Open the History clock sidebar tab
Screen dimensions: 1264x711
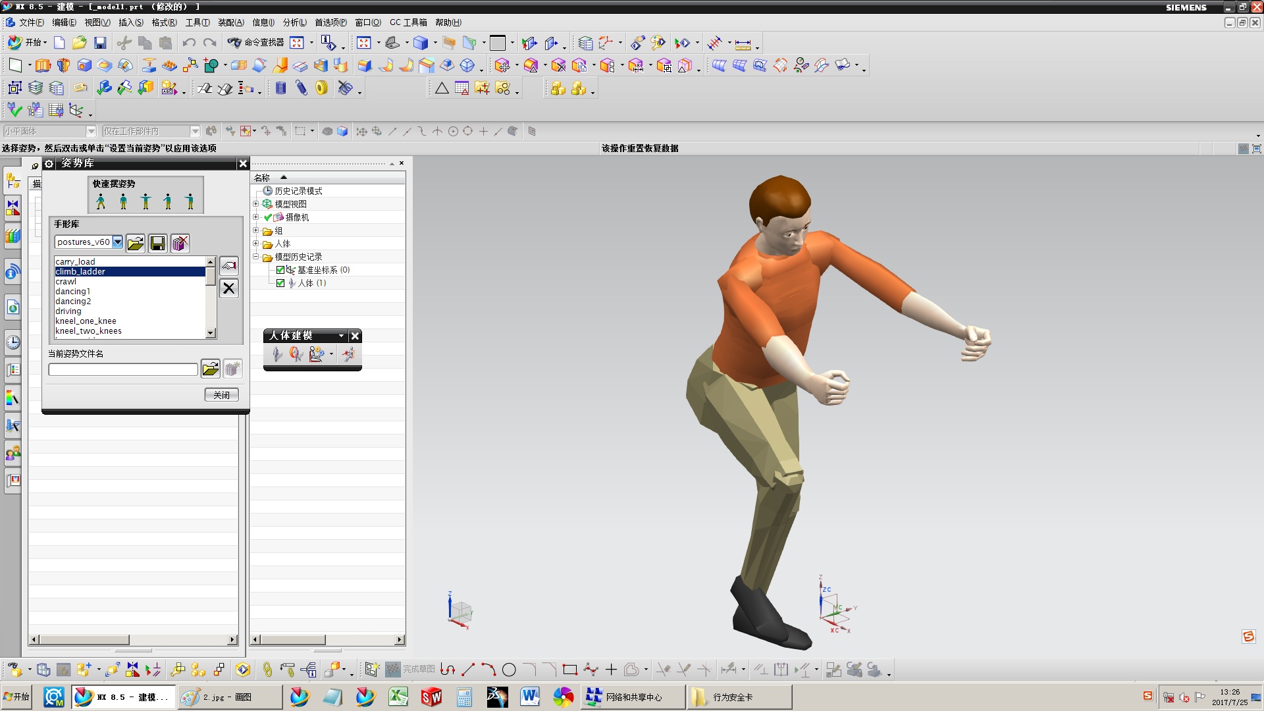coord(13,342)
